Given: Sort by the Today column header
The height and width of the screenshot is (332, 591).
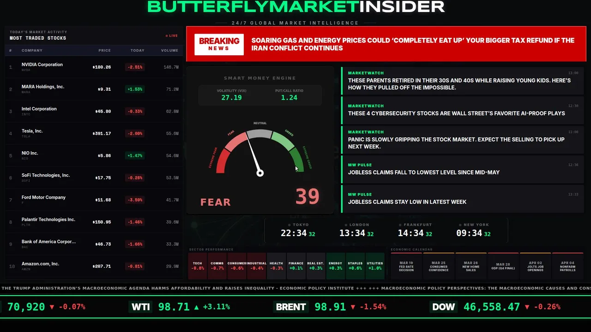Looking at the screenshot, I should [137, 50].
